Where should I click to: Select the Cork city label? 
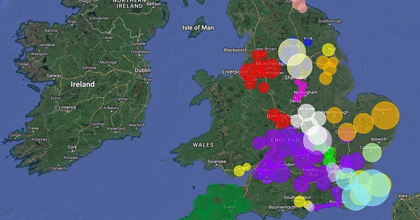click(72, 147)
